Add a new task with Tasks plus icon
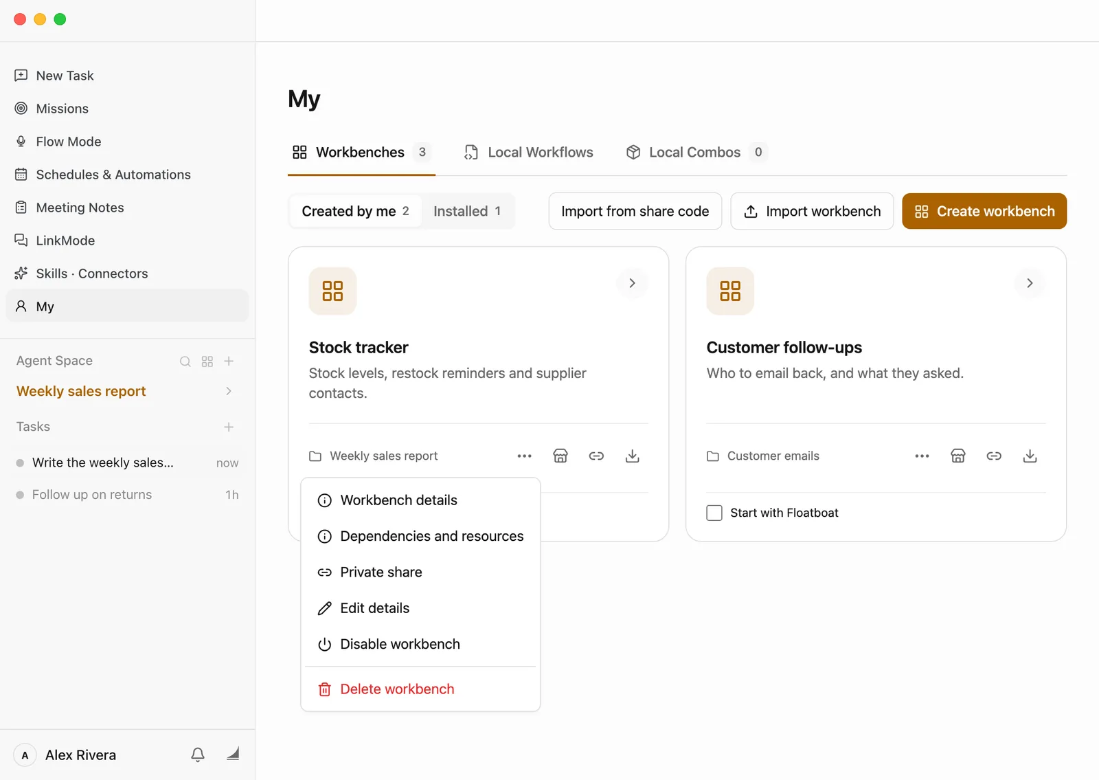 pos(229,427)
